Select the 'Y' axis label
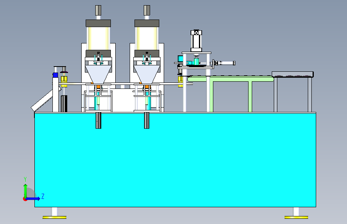This screenshot has width=347, height=224. pos(25,179)
